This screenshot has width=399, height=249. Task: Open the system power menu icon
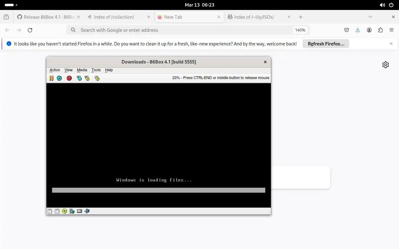(392, 5)
